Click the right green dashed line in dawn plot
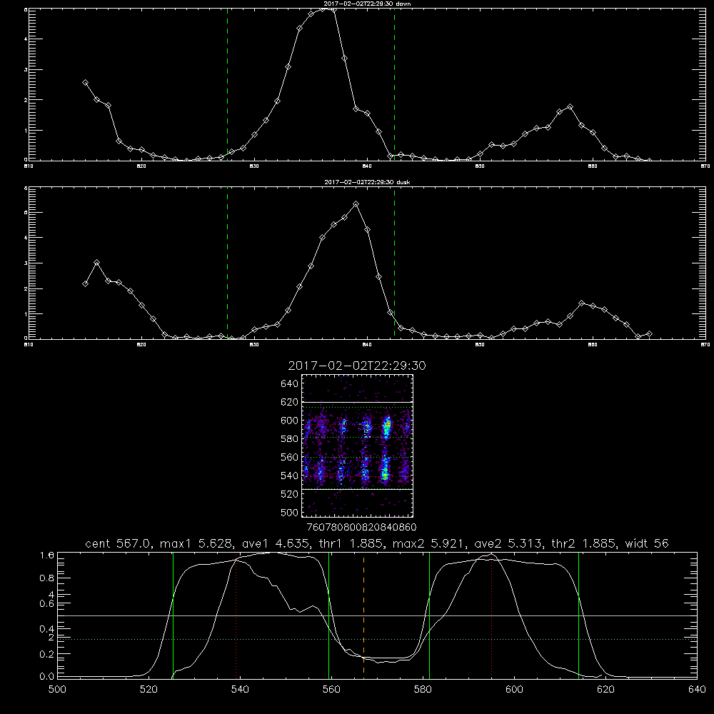This screenshot has height=714, width=714. click(395, 84)
